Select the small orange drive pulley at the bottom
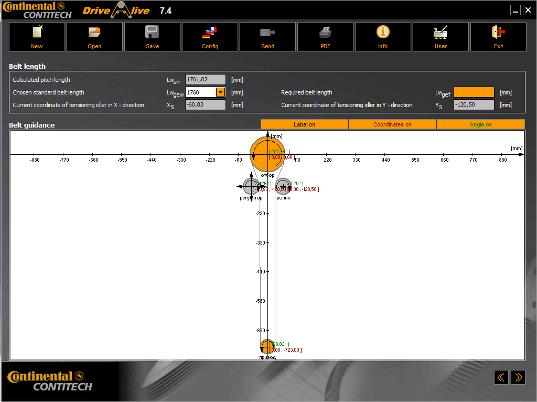 tap(266, 346)
